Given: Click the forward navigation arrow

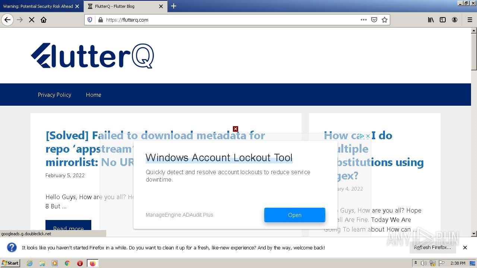Looking at the screenshot, I should pos(20,20).
